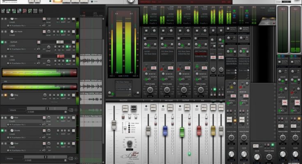Mute the master channel with Mono button

[x=133, y=108]
